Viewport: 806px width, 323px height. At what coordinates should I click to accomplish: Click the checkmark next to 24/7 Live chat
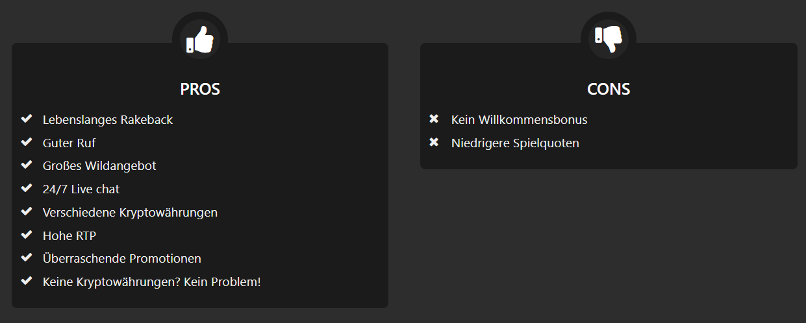coord(27,188)
